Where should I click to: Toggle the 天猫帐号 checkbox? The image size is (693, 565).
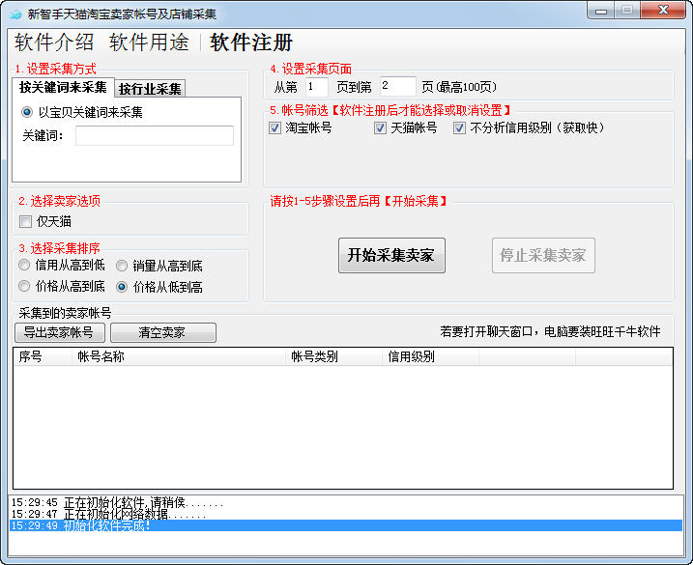point(380,128)
